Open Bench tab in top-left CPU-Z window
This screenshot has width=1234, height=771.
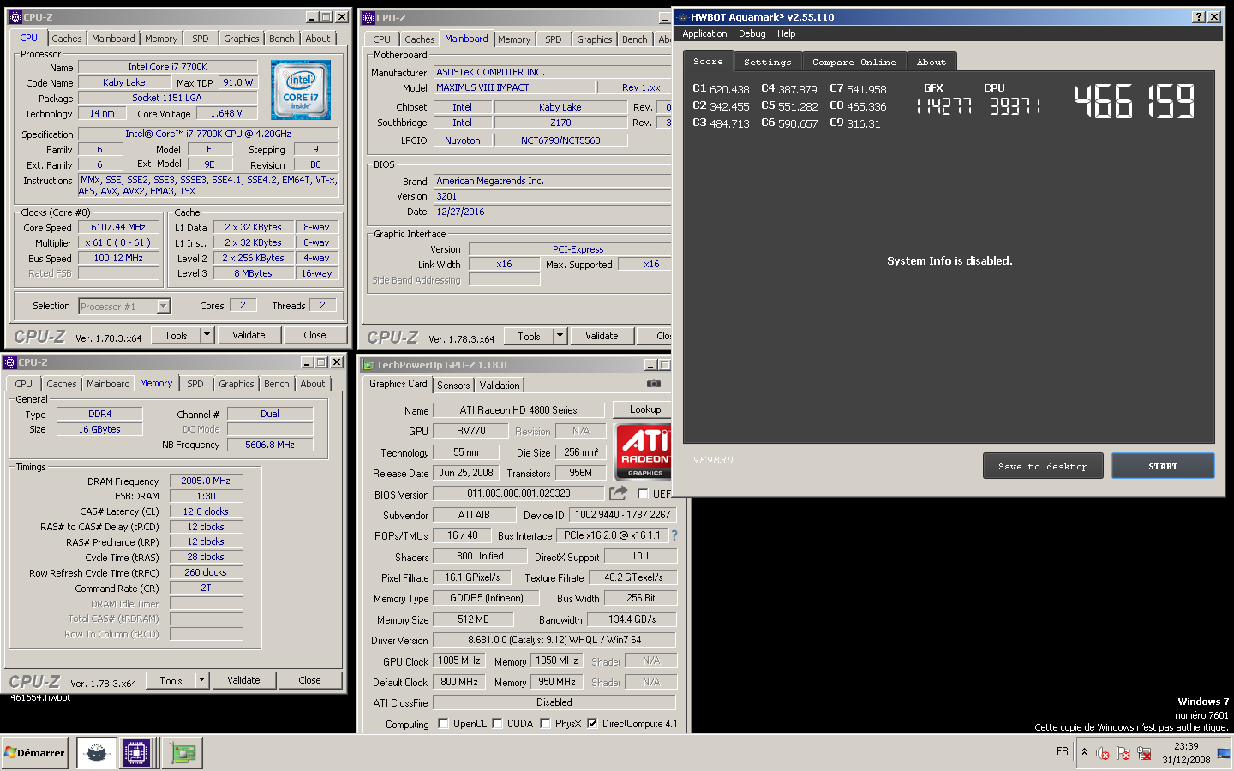282,39
